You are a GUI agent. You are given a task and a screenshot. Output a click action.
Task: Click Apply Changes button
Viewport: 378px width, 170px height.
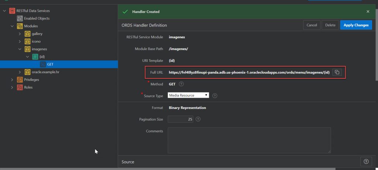pos(356,25)
